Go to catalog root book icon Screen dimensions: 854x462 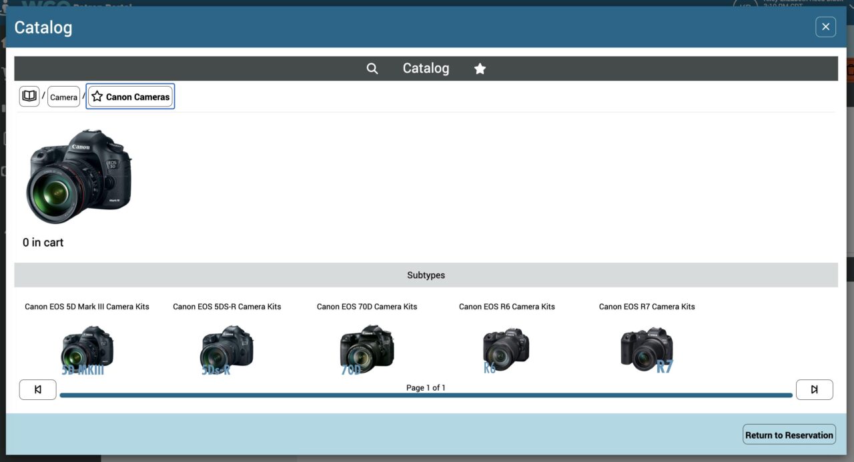pyautogui.click(x=29, y=96)
